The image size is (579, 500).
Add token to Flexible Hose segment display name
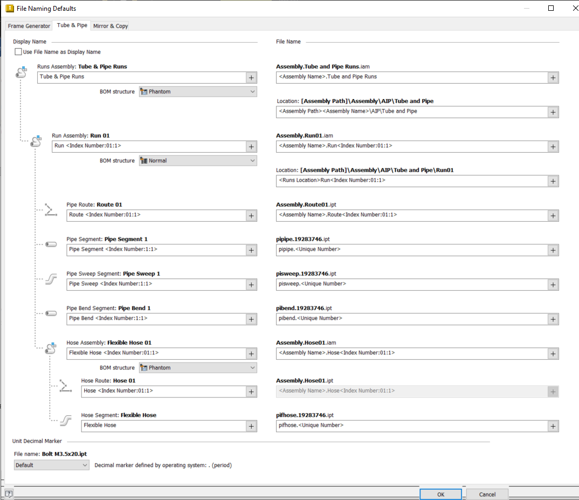[x=251, y=427]
